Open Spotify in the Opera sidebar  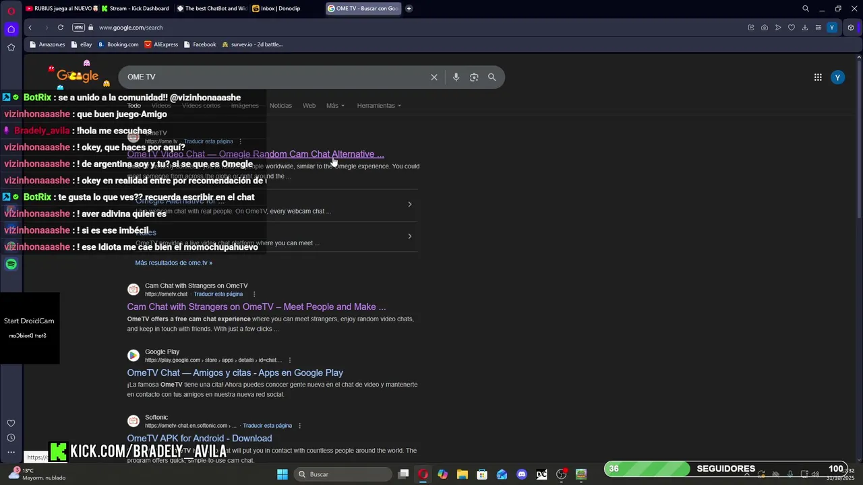(x=11, y=264)
